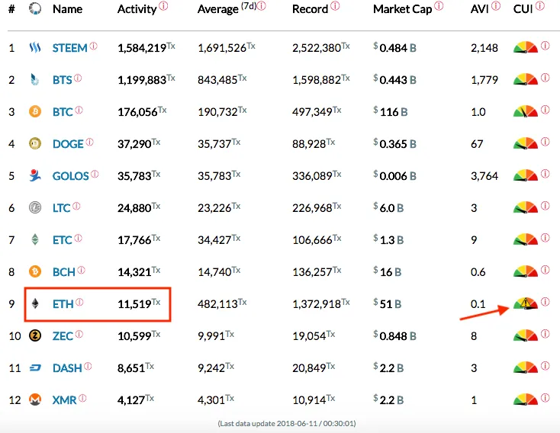Click the circular logo icon in header
Screen dimensions: 560x433
pyautogui.click(x=35, y=8)
